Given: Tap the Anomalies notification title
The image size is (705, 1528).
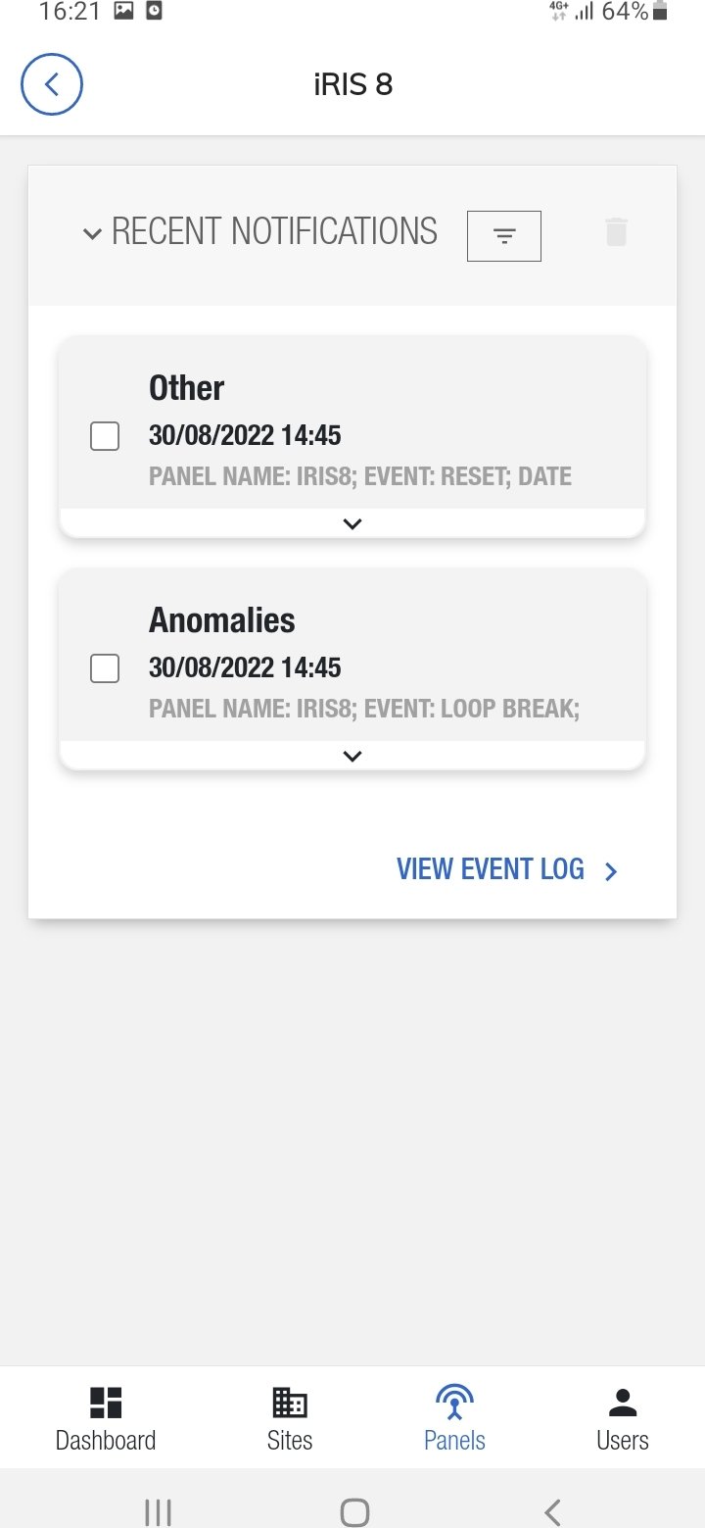Looking at the screenshot, I should pyautogui.click(x=222, y=620).
